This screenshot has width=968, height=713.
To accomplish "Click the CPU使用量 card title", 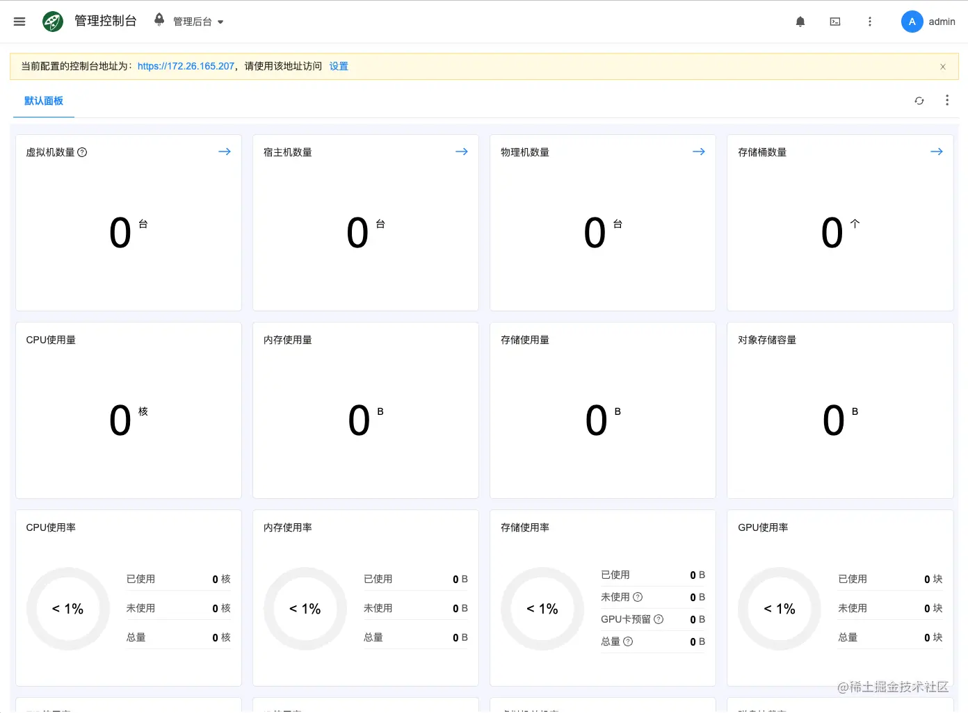I will click(51, 340).
